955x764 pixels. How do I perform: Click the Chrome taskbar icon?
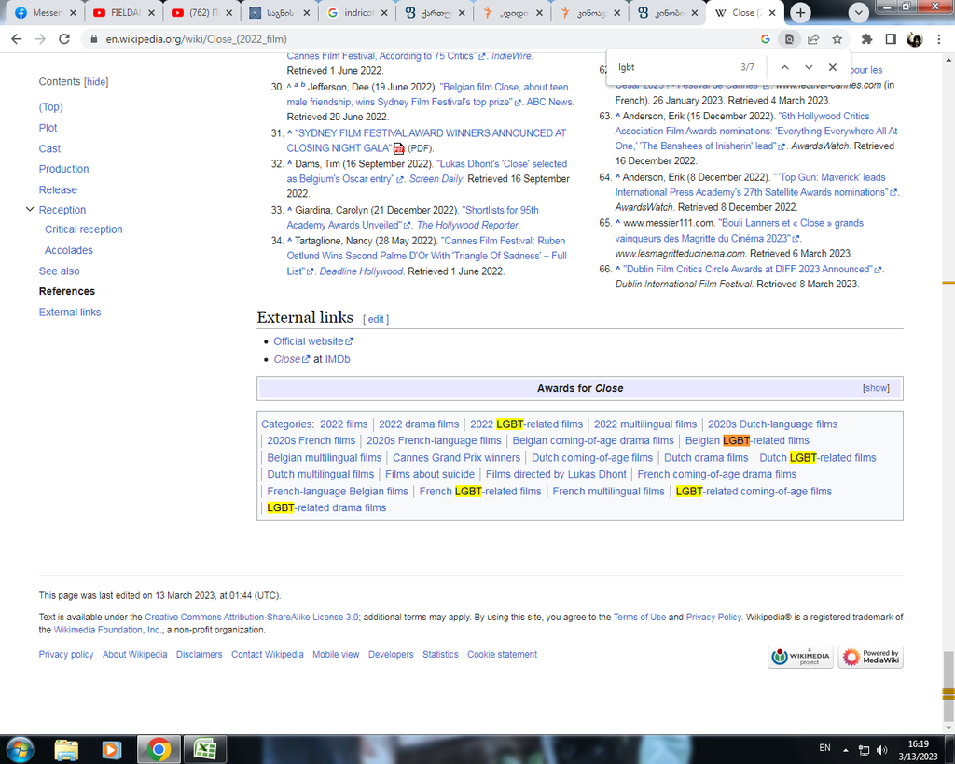pyautogui.click(x=159, y=749)
